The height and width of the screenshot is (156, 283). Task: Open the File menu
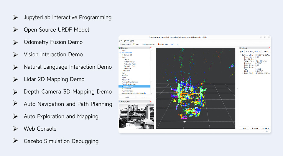(121, 41)
